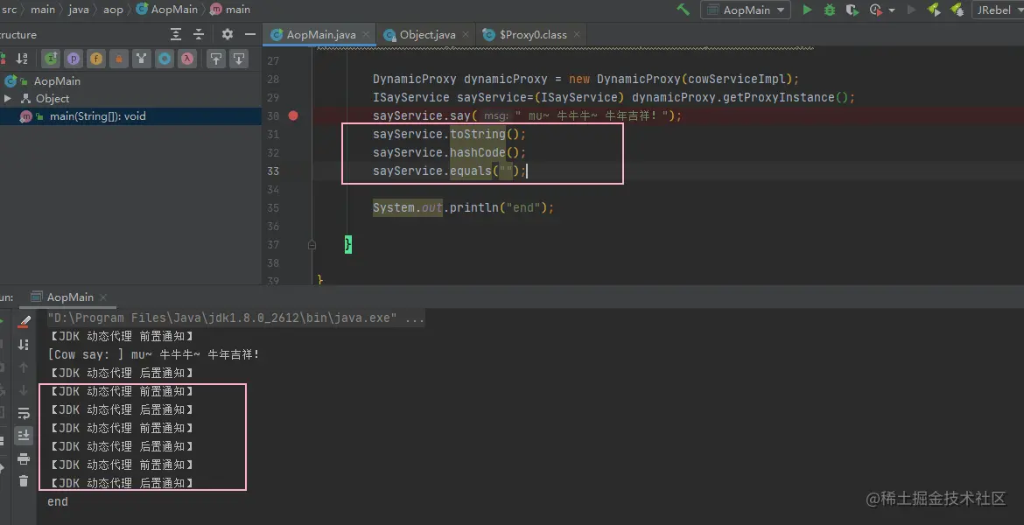Open Structure panel settings gear
Image resolution: width=1024 pixels, height=525 pixels.
[228, 34]
